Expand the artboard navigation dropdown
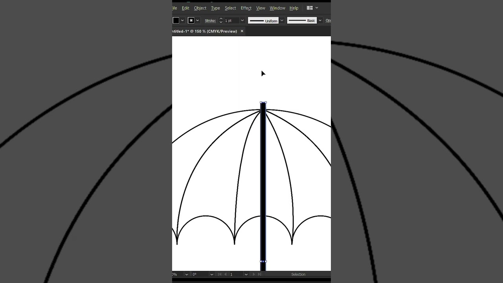This screenshot has height=283, width=503. (x=246, y=274)
